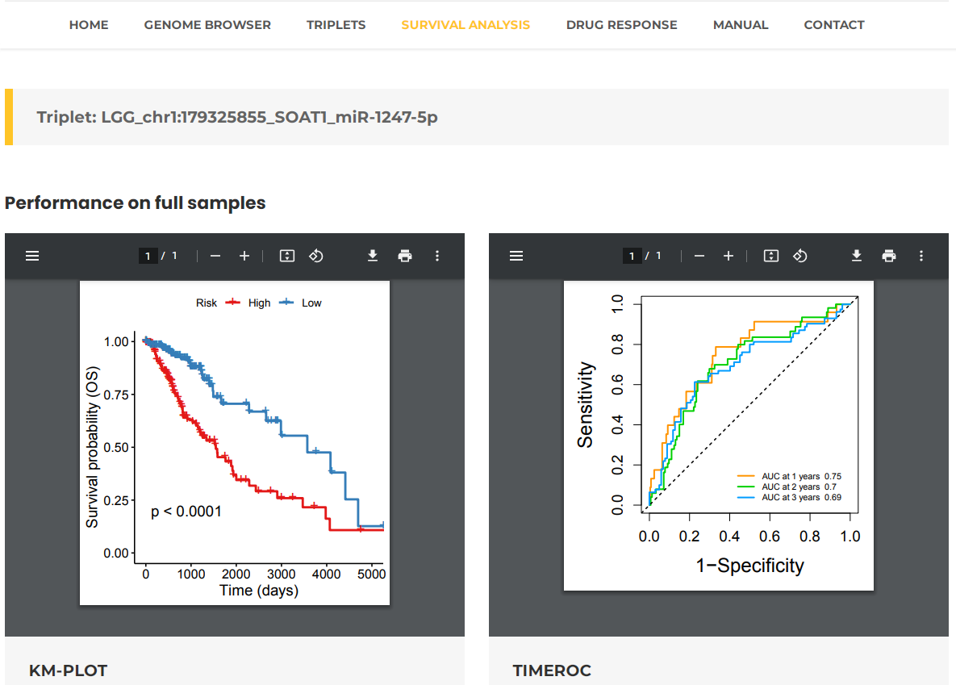The image size is (956, 685).
Task: Open Drug Response page
Action: pos(622,25)
